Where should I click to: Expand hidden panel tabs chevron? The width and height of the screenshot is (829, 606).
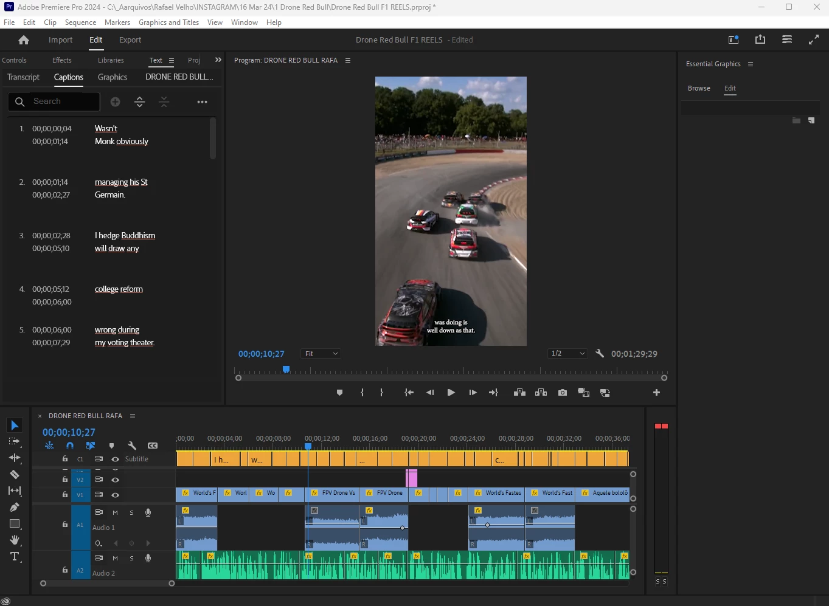coord(218,60)
